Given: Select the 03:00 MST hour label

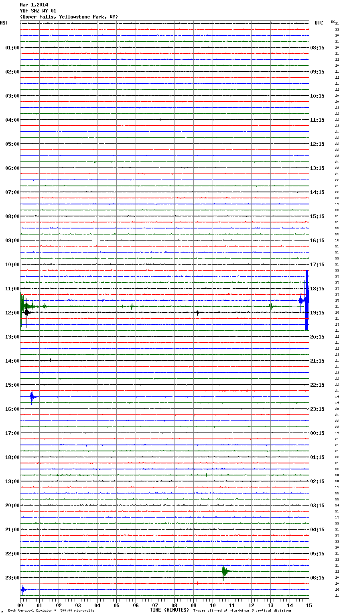Looking at the screenshot, I should point(12,96).
